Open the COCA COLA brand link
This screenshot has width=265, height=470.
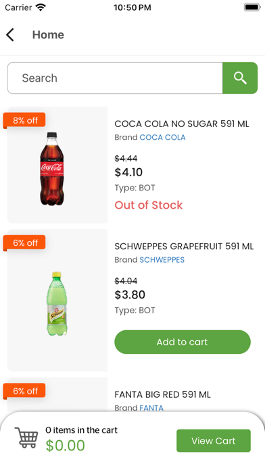coord(162,137)
